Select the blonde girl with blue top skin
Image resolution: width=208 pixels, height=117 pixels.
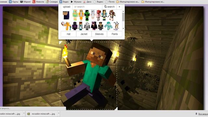point(104,15)
